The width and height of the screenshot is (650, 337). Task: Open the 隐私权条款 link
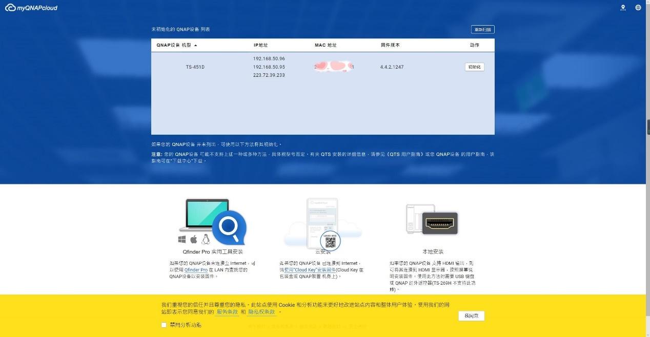(260, 311)
